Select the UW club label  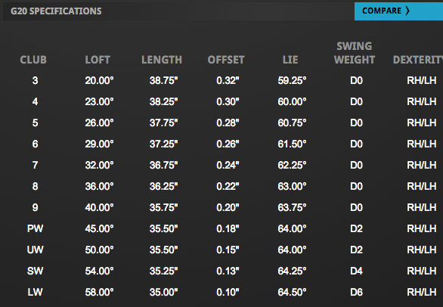pyautogui.click(x=35, y=250)
